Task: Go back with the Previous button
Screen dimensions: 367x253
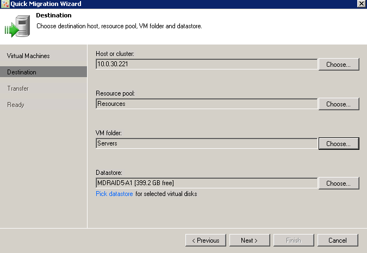Action: [206, 240]
